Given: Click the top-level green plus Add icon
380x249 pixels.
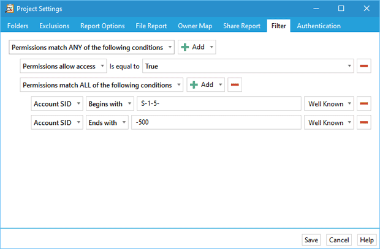Looking at the screenshot, I should [185, 47].
